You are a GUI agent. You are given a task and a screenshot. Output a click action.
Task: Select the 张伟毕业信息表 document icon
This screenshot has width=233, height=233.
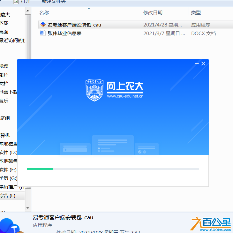(x=43, y=33)
